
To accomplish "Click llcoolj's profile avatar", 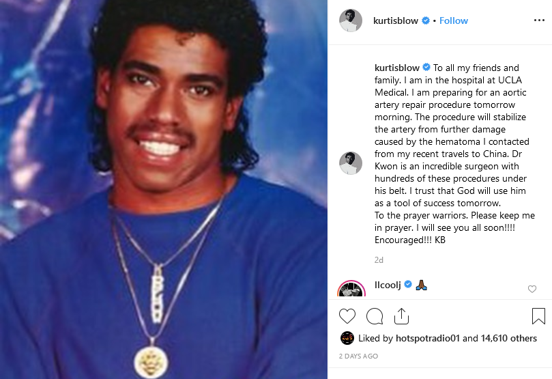I will [x=351, y=289].
